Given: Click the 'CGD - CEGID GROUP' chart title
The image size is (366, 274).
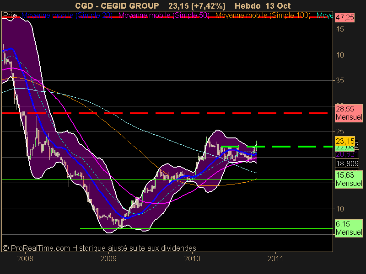Looking at the screenshot, I should pyautogui.click(x=117, y=5).
